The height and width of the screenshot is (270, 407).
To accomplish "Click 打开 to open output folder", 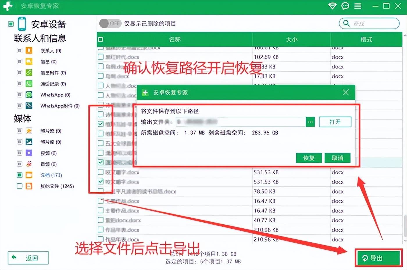I will coord(335,122).
